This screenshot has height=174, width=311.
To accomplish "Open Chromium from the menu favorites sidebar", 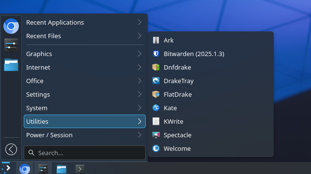I will (11, 26).
